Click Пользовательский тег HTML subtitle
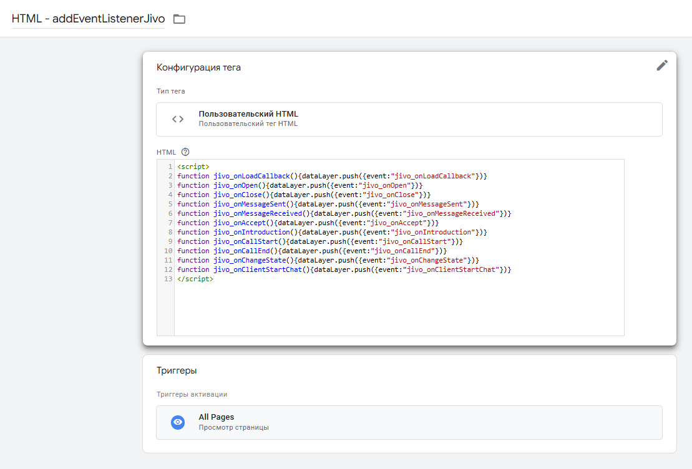Screen dimensions: 692x469 point(248,124)
